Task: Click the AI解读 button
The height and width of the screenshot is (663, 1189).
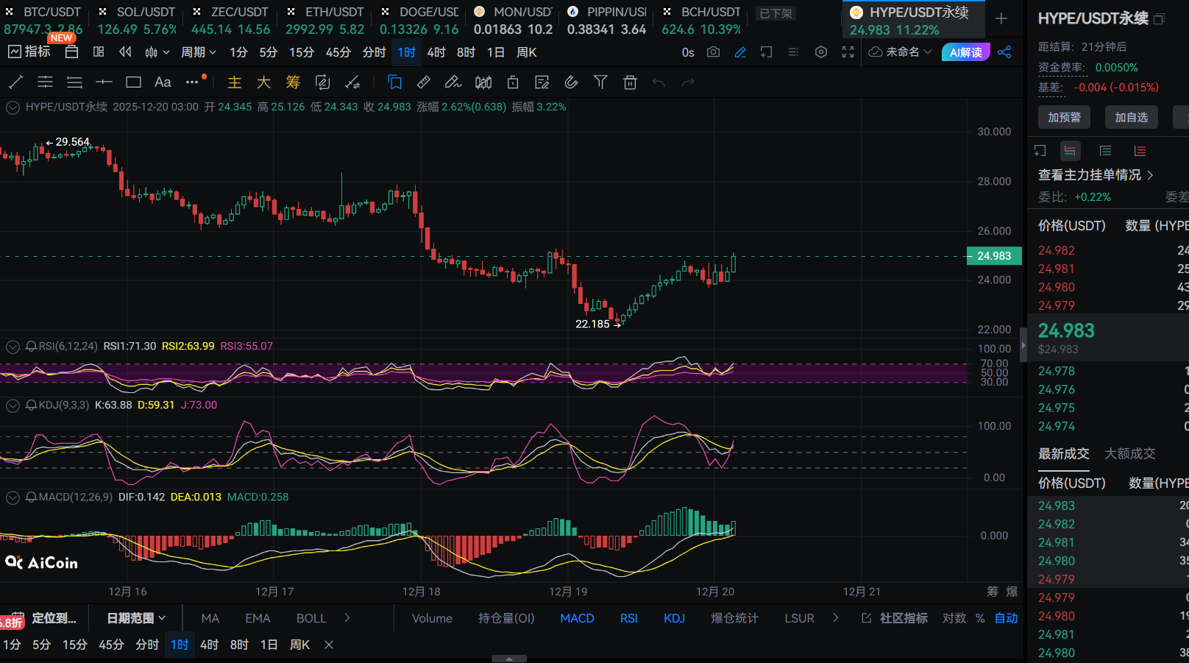Action: [965, 52]
